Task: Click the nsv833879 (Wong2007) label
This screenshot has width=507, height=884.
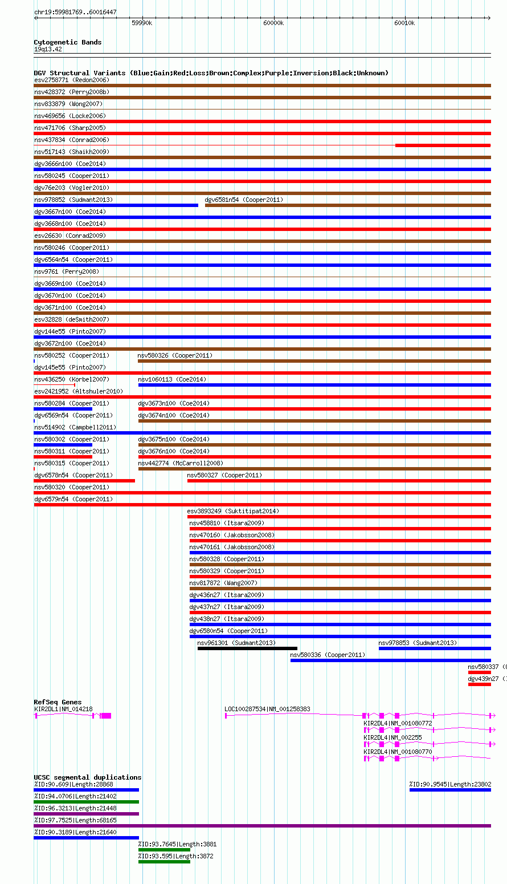Action: click(68, 104)
